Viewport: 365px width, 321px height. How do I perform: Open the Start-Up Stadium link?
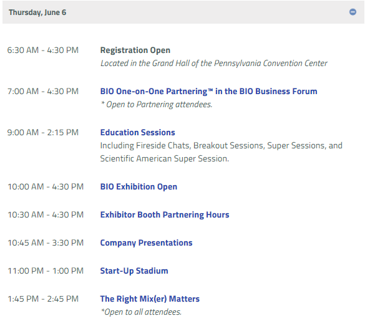pyautogui.click(x=134, y=271)
